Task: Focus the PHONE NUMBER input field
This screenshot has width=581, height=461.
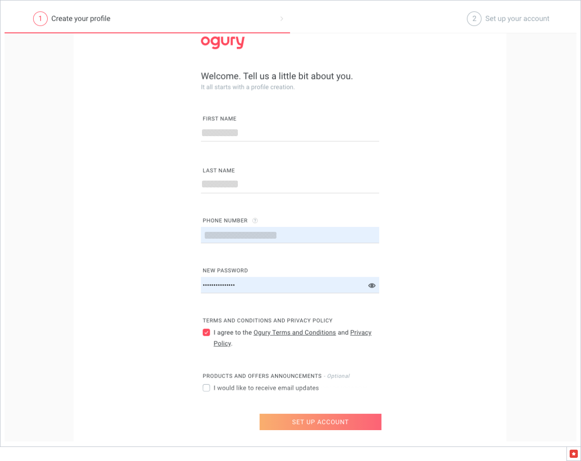Action: point(290,235)
